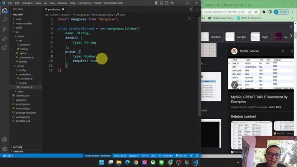
Task: Expand the OUTLINE section
Action: pos(26,147)
